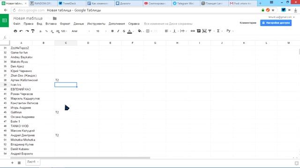Click the move to folder icon
Screen dimensions: 300x168
coord(55,18)
